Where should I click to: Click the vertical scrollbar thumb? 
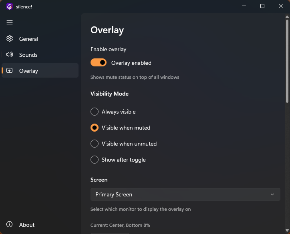pos(287,61)
